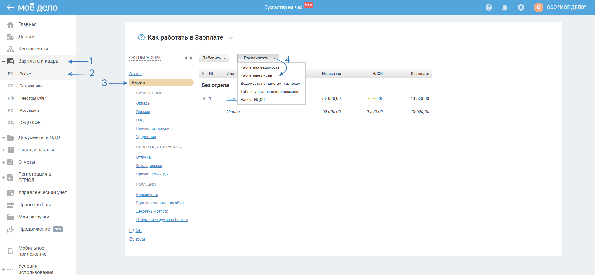Expand the Документы и ЭДО sidebar section
Screen dimensions: 595x275
click(x=4, y=138)
